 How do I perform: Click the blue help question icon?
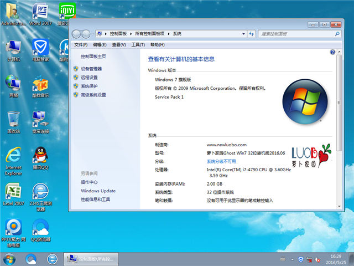(332, 52)
